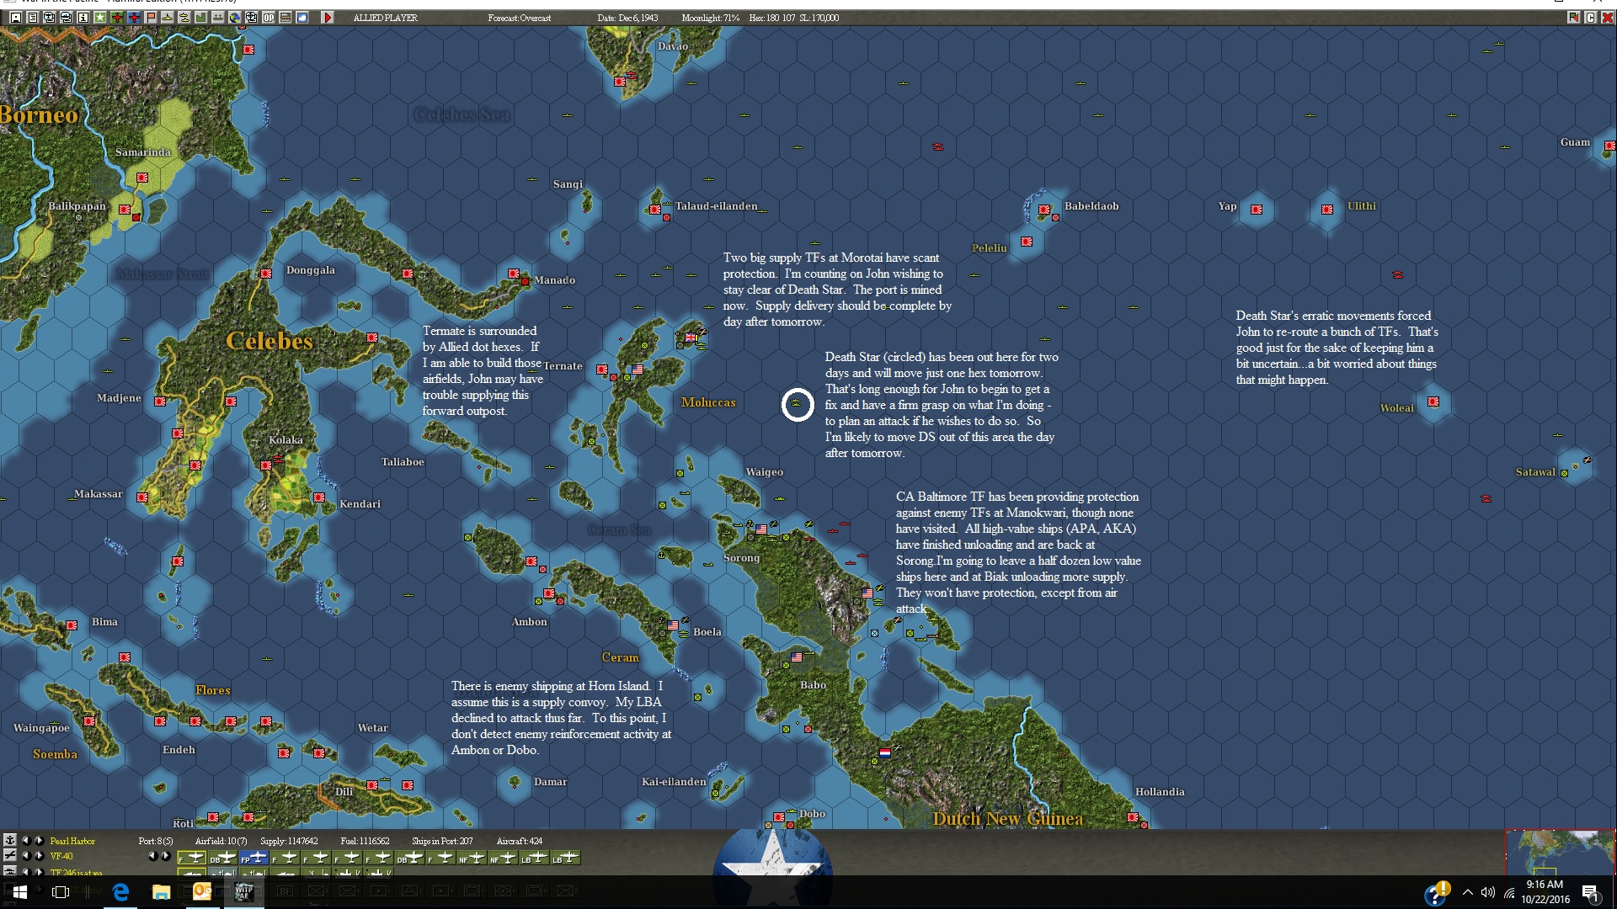The height and width of the screenshot is (909, 1617).
Task: Open Task View on taskbar
Action: pos(61,892)
